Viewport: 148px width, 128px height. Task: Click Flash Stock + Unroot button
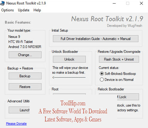tap(119, 59)
